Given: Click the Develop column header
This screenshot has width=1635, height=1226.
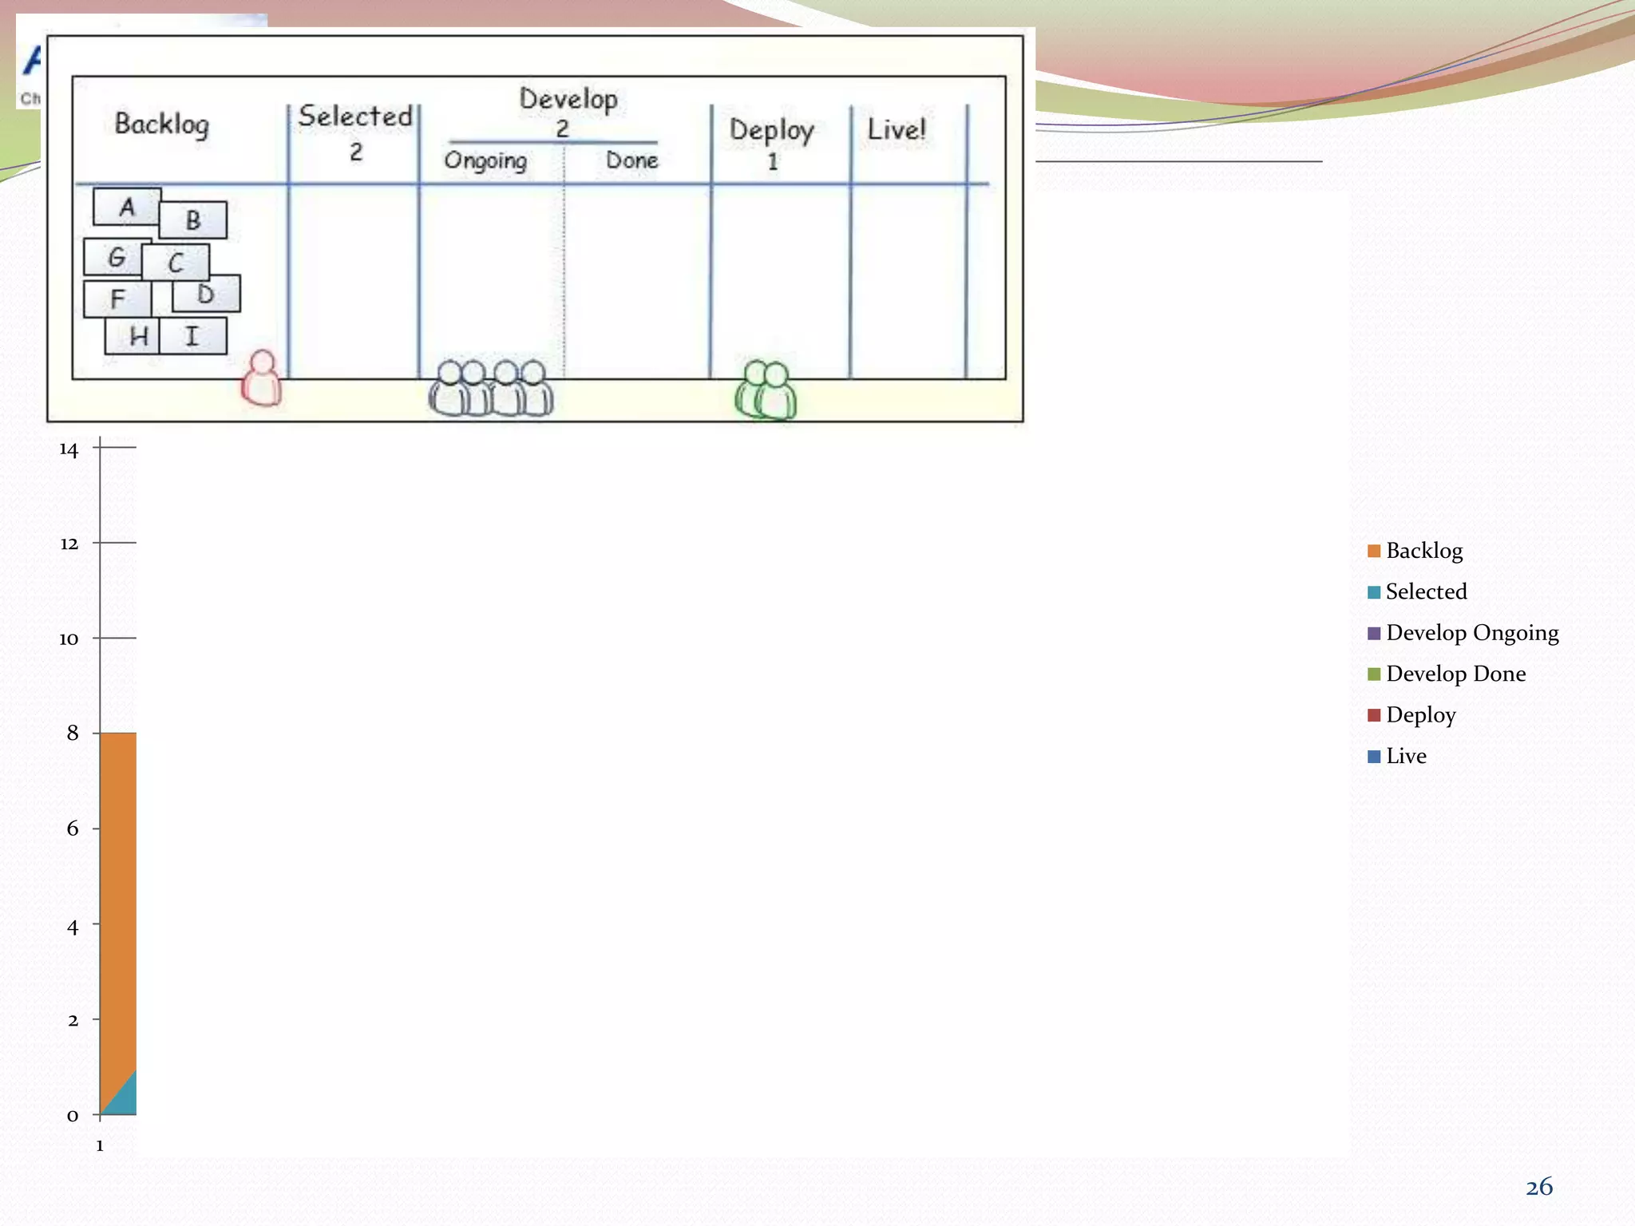Looking at the screenshot, I should tap(568, 100).
